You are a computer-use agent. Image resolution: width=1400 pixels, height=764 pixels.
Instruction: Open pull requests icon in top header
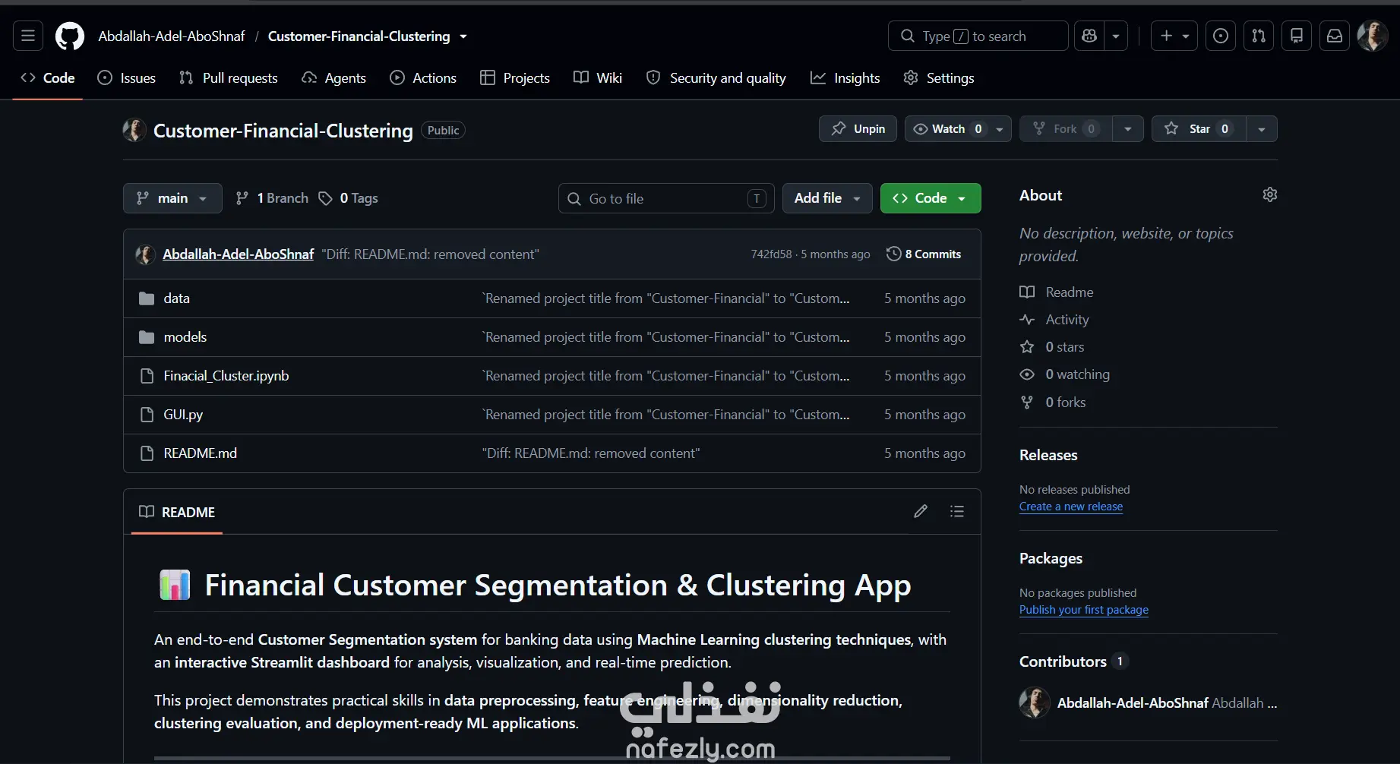(1259, 36)
